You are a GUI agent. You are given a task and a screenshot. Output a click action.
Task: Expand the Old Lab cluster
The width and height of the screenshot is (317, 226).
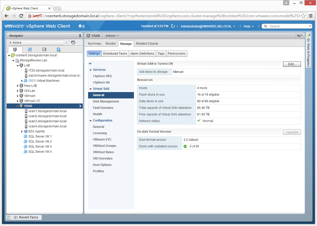(x=18, y=91)
